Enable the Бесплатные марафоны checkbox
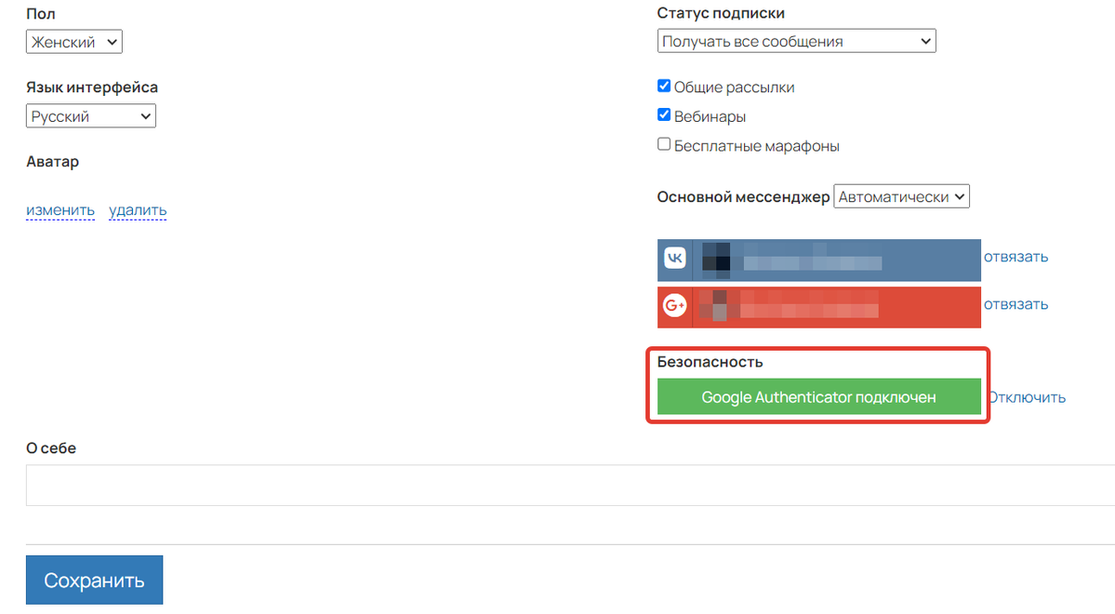Viewport: 1115px width, 614px height. 664,145
